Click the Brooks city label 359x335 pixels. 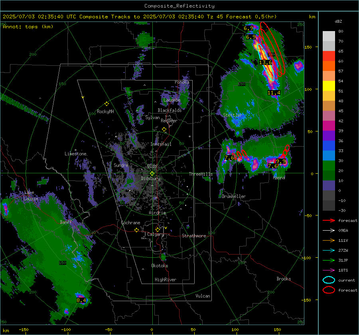coord(284,279)
